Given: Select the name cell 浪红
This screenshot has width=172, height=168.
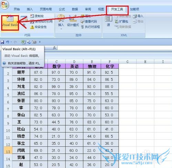Looking at the screenshot, I should tap(21, 93).
